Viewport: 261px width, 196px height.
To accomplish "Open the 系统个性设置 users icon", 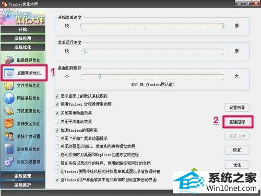I will [9, 136].
